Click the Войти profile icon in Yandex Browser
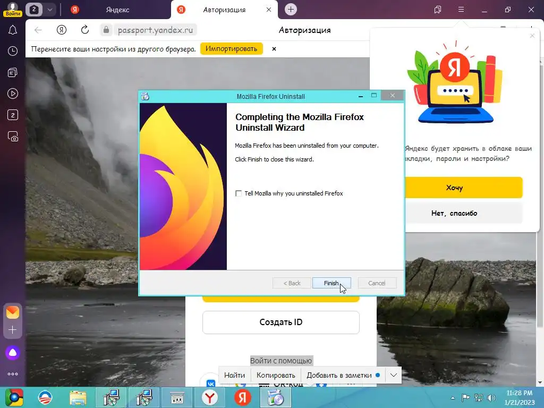Image resolution: width=544 pixels, height=408 pixels. [x=13, y=9]
